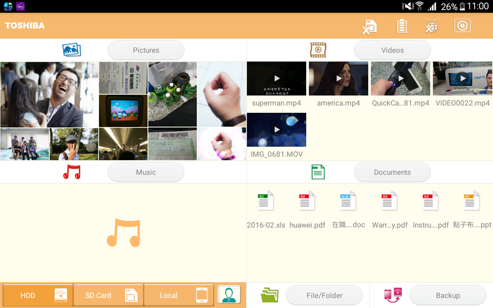
Task: Open the .ppt presentation file icon
Action: pos(472,201)
